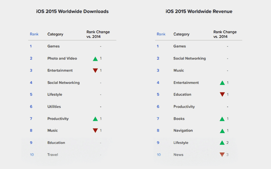Click Rank column header in Revenue table
271x169 pixels.
[x=161, y=34]
